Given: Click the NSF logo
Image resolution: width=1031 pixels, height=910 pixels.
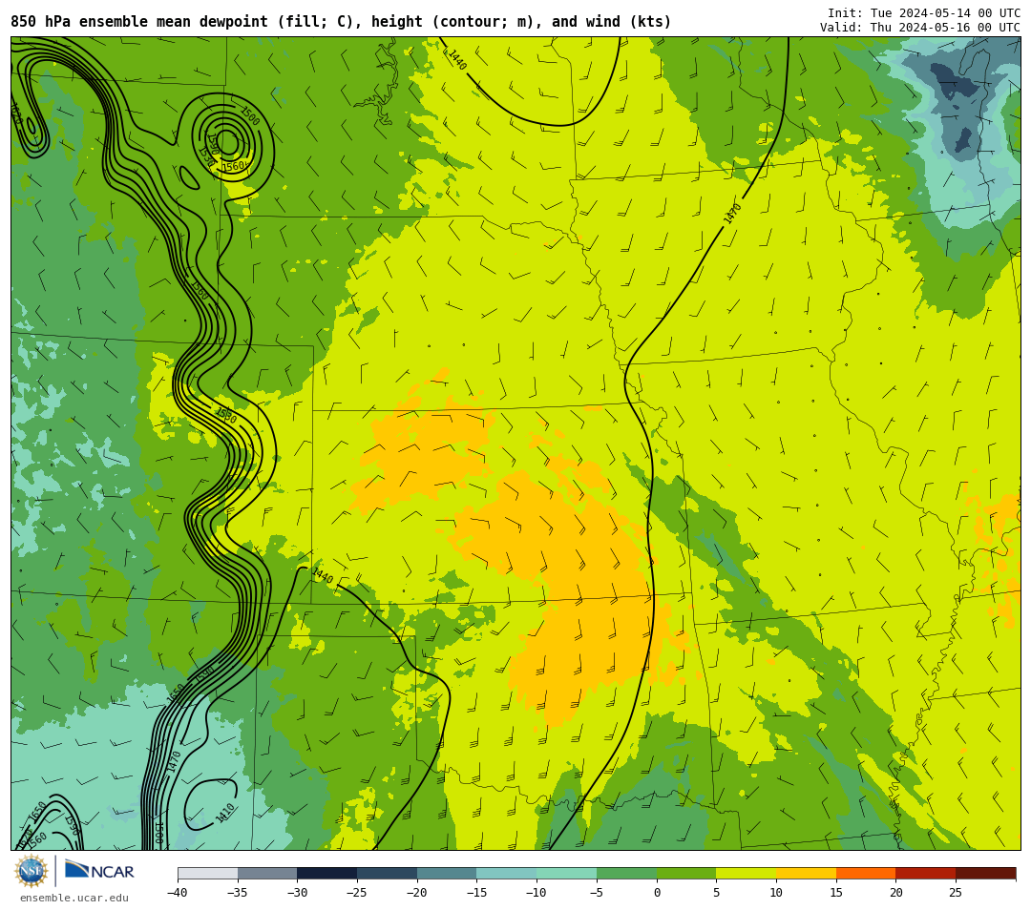Looking at the screenshot, I should [31, 871].
